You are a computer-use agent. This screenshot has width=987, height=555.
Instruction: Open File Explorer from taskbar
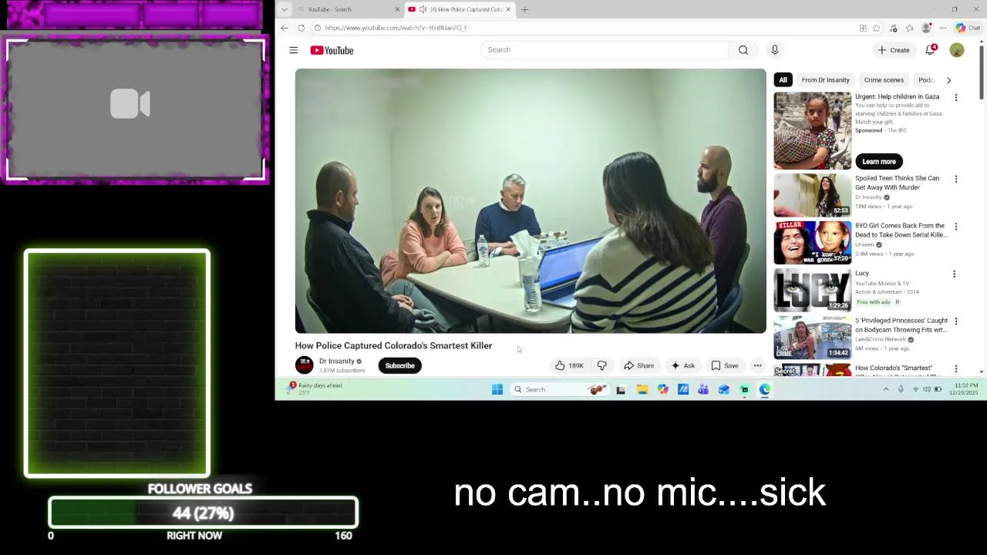642,389
